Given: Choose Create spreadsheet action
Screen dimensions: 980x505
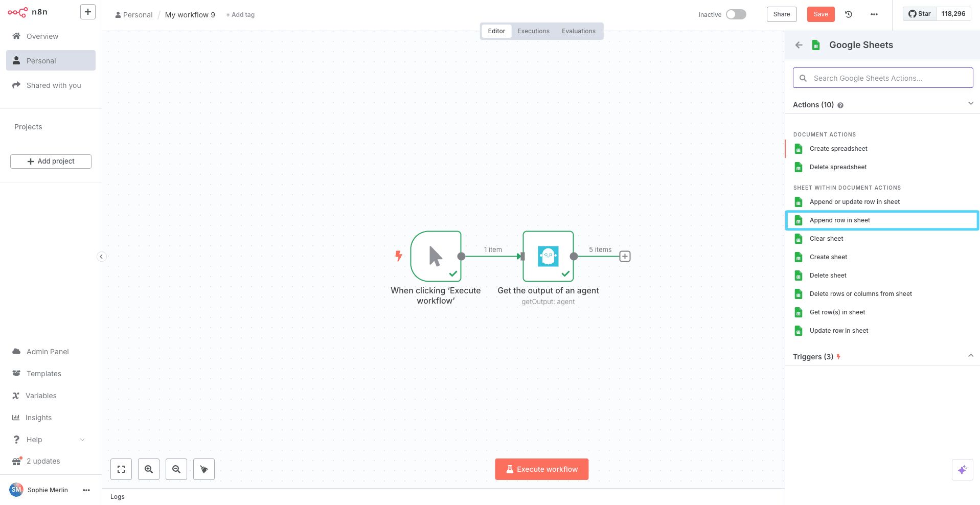Looking at the screenshot, I should [x=882, y=149].
